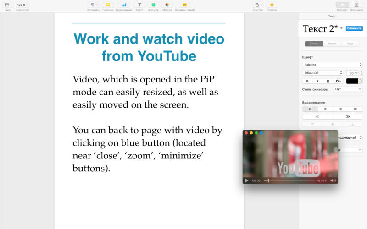
Task: Click the 00:06 elapsed time label
Action: tap(256, 180)
